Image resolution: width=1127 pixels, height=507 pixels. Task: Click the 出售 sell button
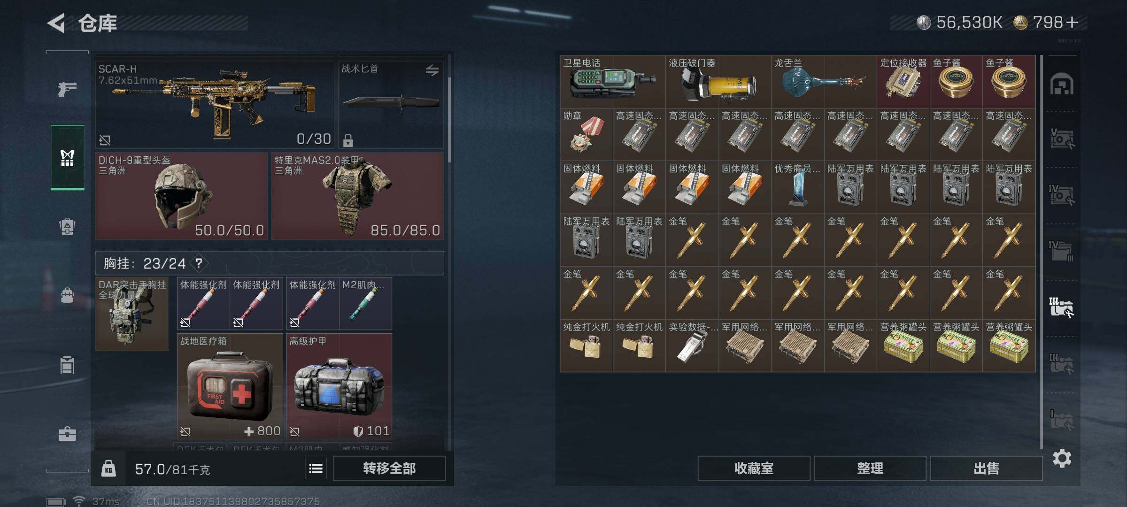(986, 468)
